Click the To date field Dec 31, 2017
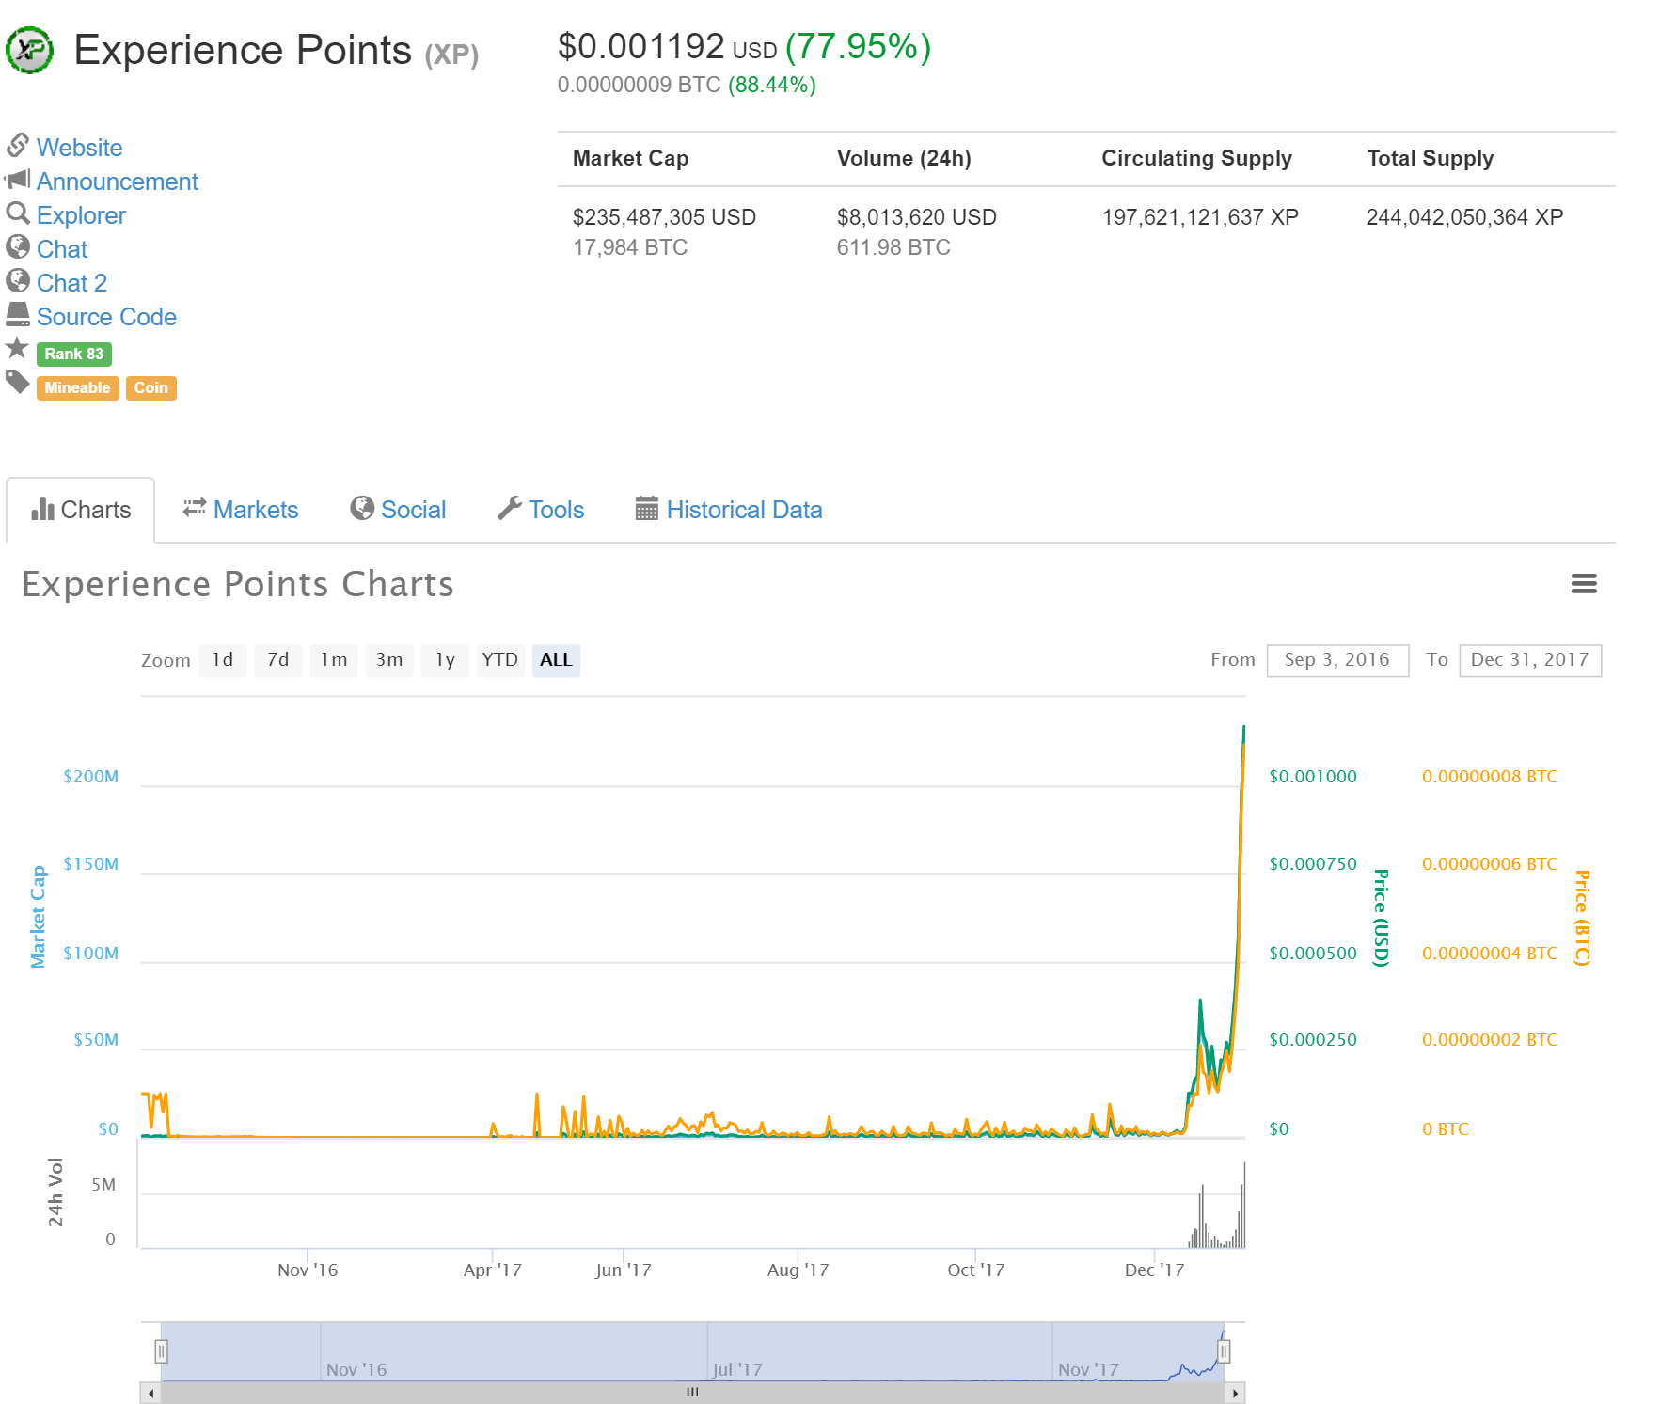 pos(1530,660)
